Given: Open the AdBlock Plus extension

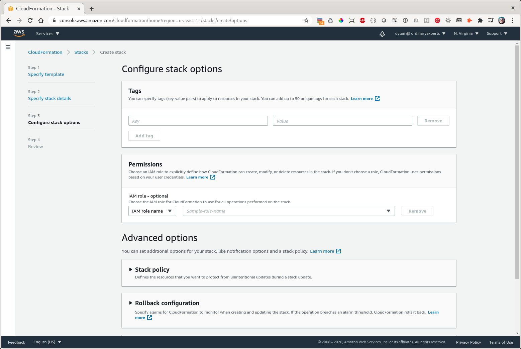Looking at the screenshot, I should (x=362, y=20).
